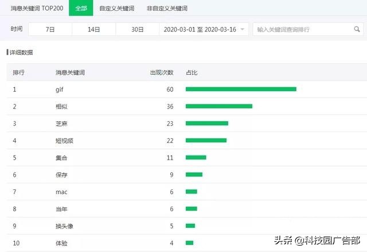The height and width of the screenshot is (252, 367).
Task: Choose the 14日 time range
Action: (93, 29)
